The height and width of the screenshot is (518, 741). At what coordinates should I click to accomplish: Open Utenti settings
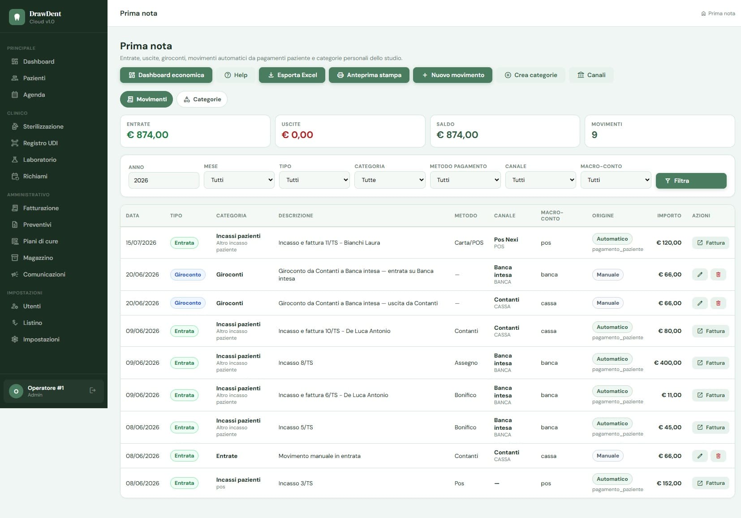54,306
